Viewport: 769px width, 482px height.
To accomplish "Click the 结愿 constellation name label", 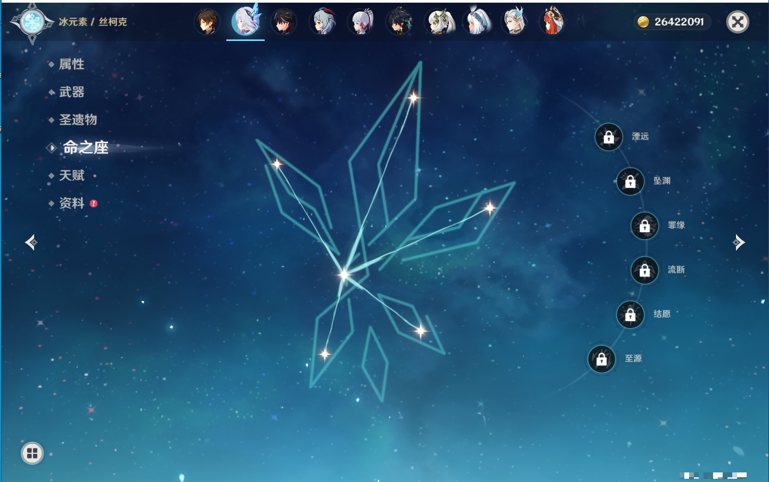I will [x=662, y=314].
